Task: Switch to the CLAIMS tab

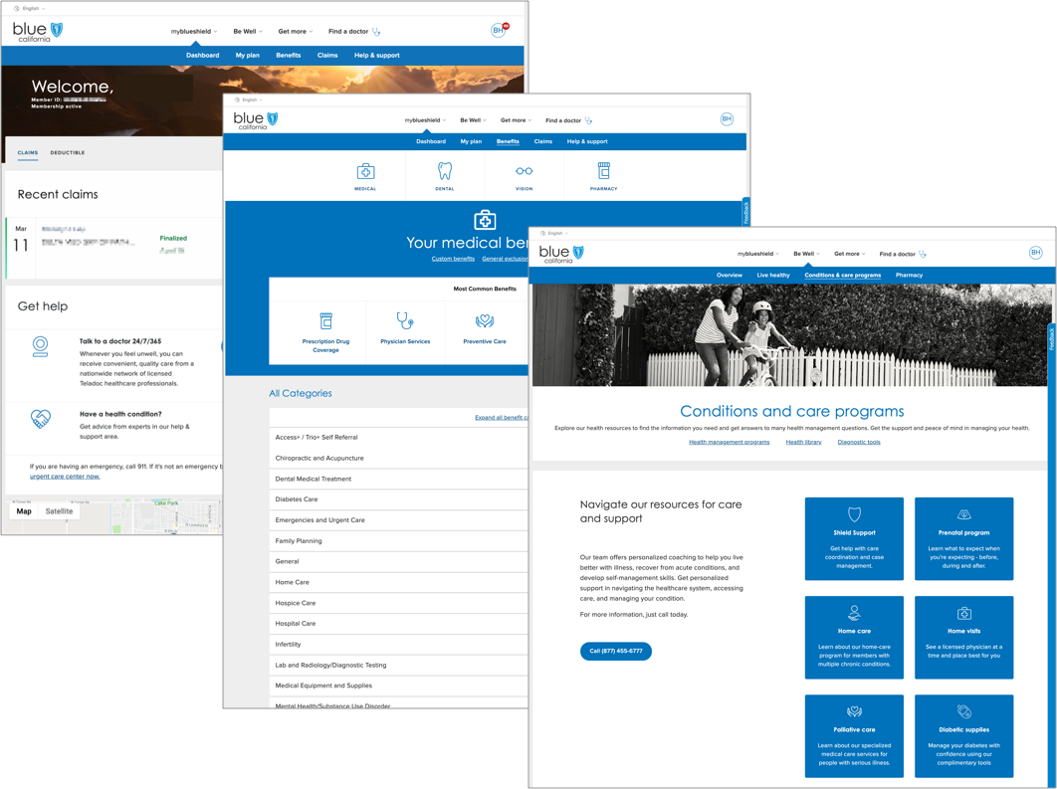Action: pyautogui.click(x=28, y=153)
